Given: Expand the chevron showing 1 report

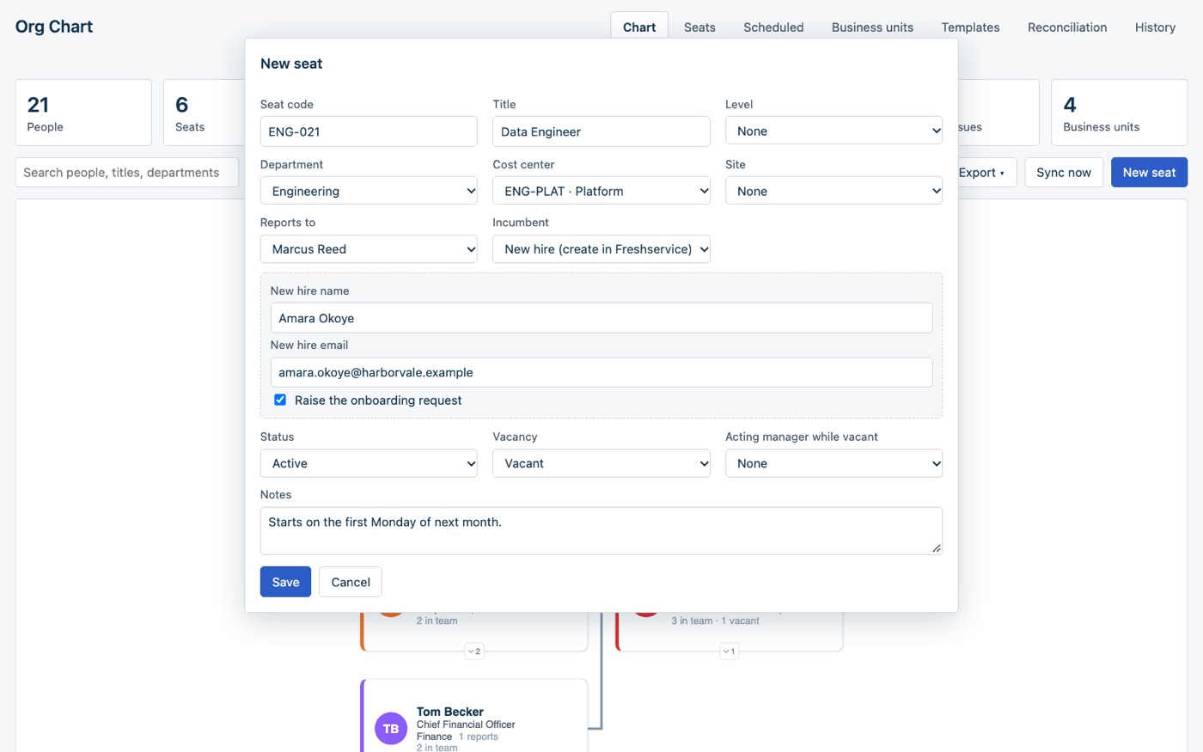Looking at the screenshot, I should point(729,651).
